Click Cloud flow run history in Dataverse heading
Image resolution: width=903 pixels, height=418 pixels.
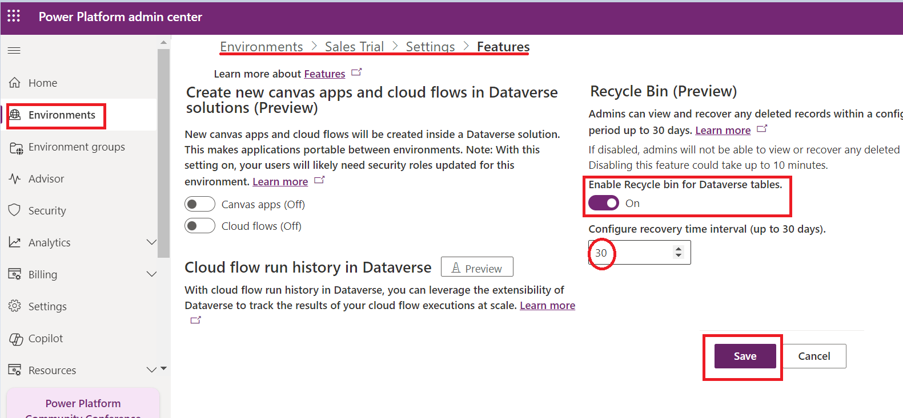(x=308, y=267)
